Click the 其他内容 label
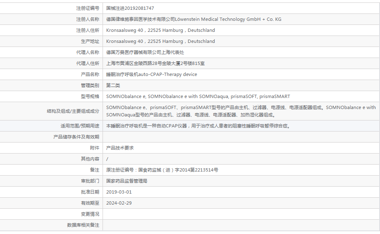Viewport: 380px width, 234px height. click(x=90, y=159)
